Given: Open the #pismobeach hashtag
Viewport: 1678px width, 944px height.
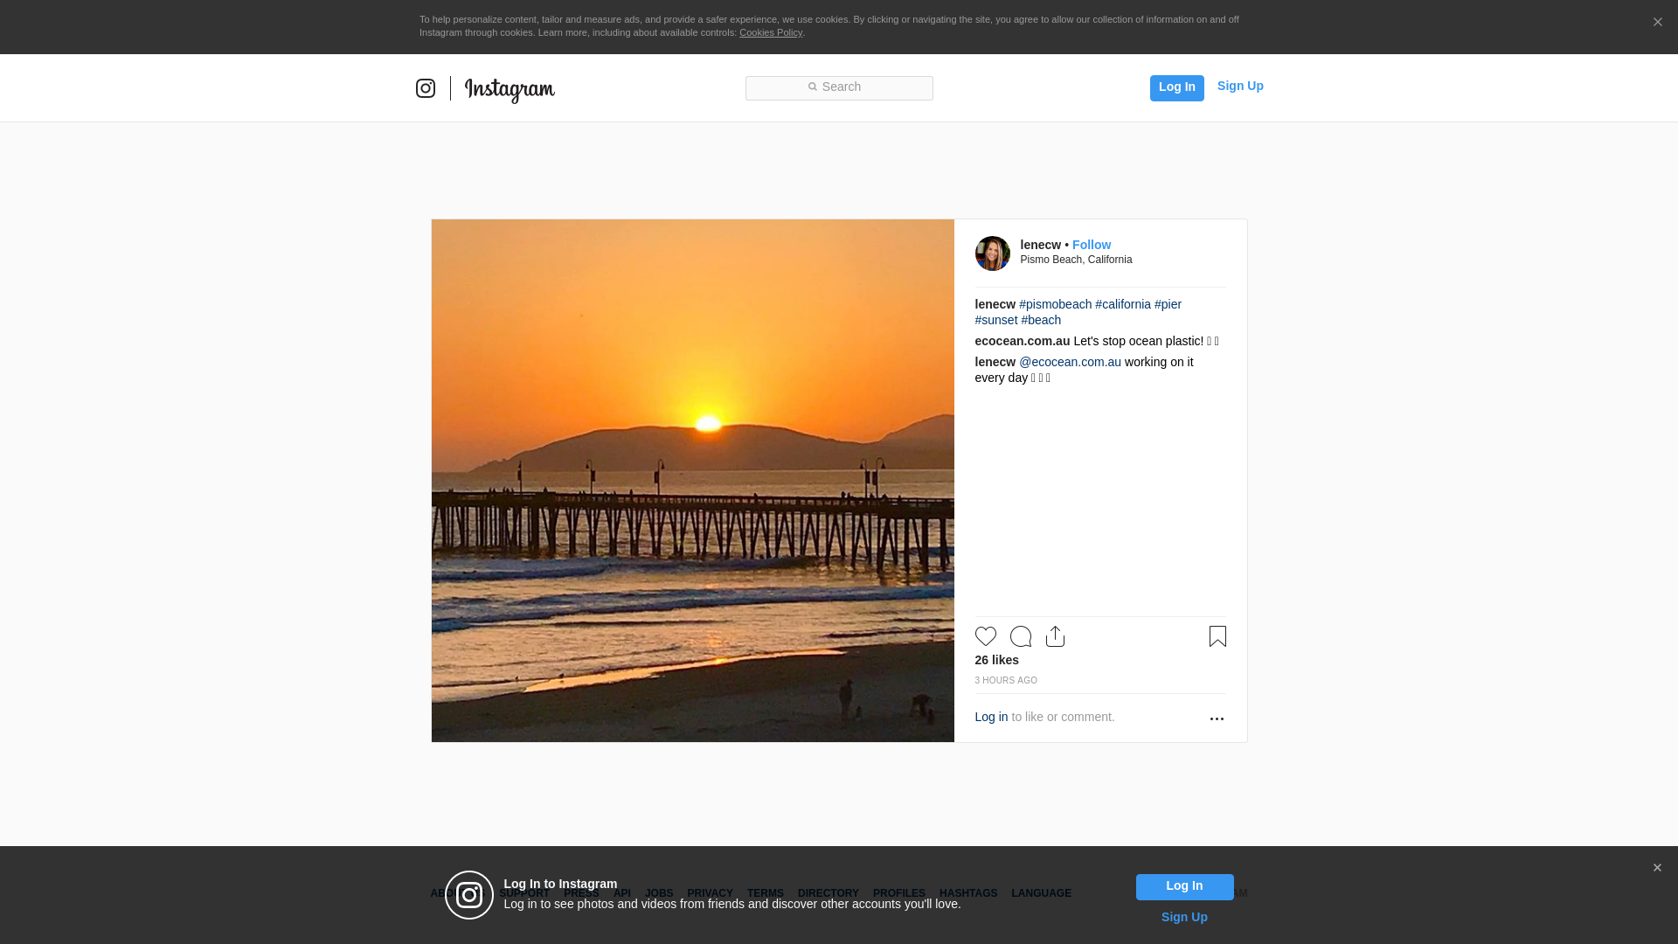Looking at the screenshot, I should pos(1055,304).
